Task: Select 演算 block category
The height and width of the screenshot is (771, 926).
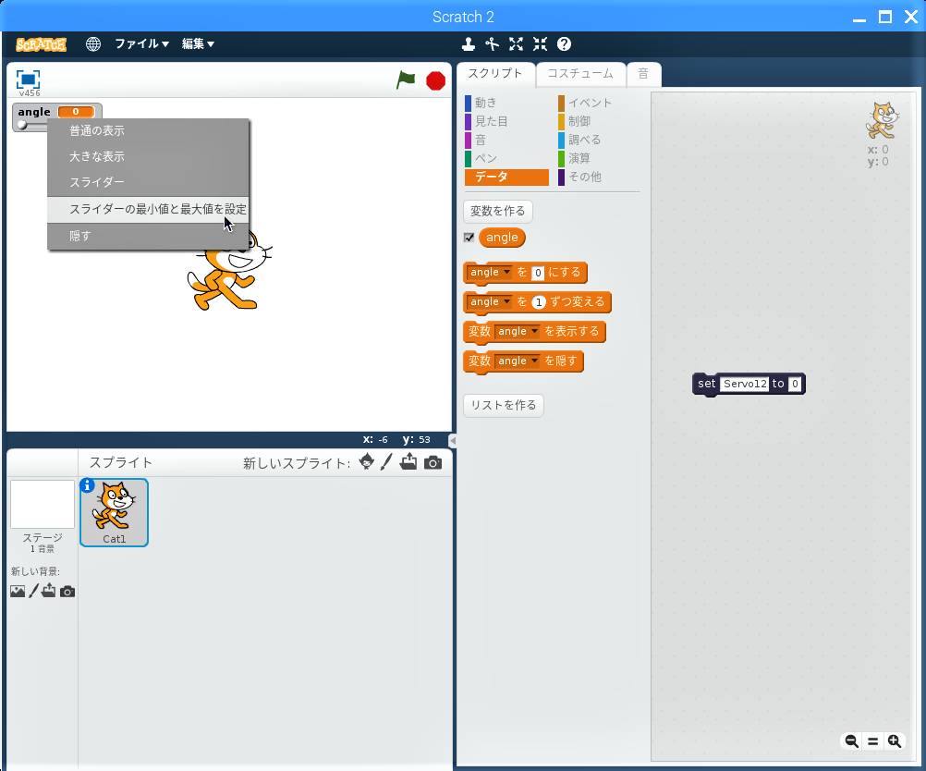Action: click(x=599, y=158)
